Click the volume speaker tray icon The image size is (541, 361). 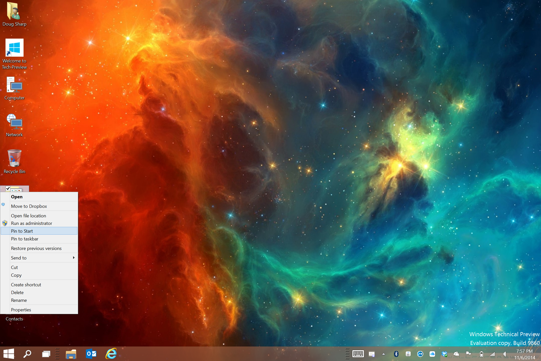[x=505, y=354]
